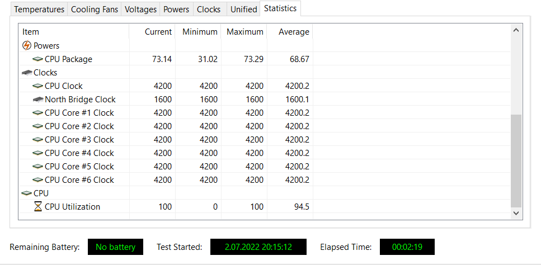The image size is (541, 265).
Task: Click the CPU Core #1 Clock icon
Action: tap(37, 113)
